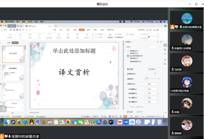Select the pattern fill (图案填充) radio button
Image resolution: width=204 pixels, height=139 pixels.
point(128,58)
